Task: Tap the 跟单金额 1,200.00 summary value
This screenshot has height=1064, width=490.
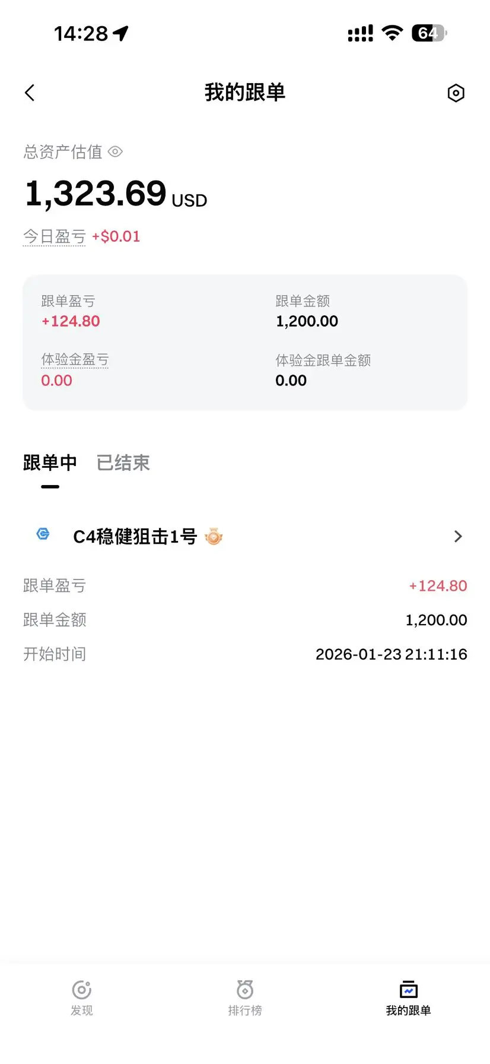Action: pyautogui.click(x=307, y=321)
